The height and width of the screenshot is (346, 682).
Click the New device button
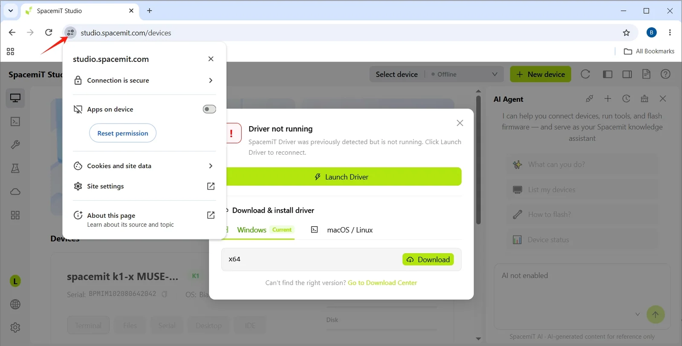(540, 74)
